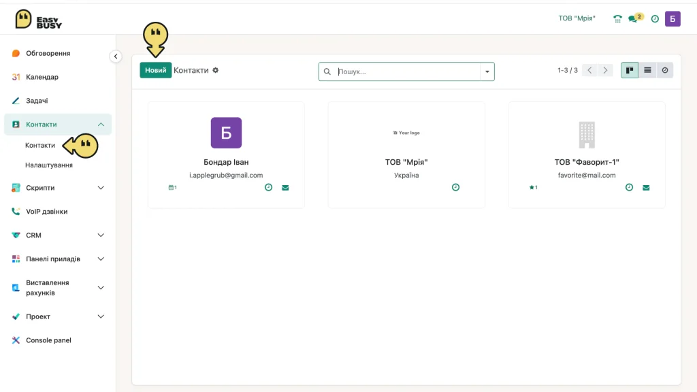This screenshot has height=392, width=697.
Task: Open the ТОВ "Мрія" card name
Action: [x=406, y=162]
